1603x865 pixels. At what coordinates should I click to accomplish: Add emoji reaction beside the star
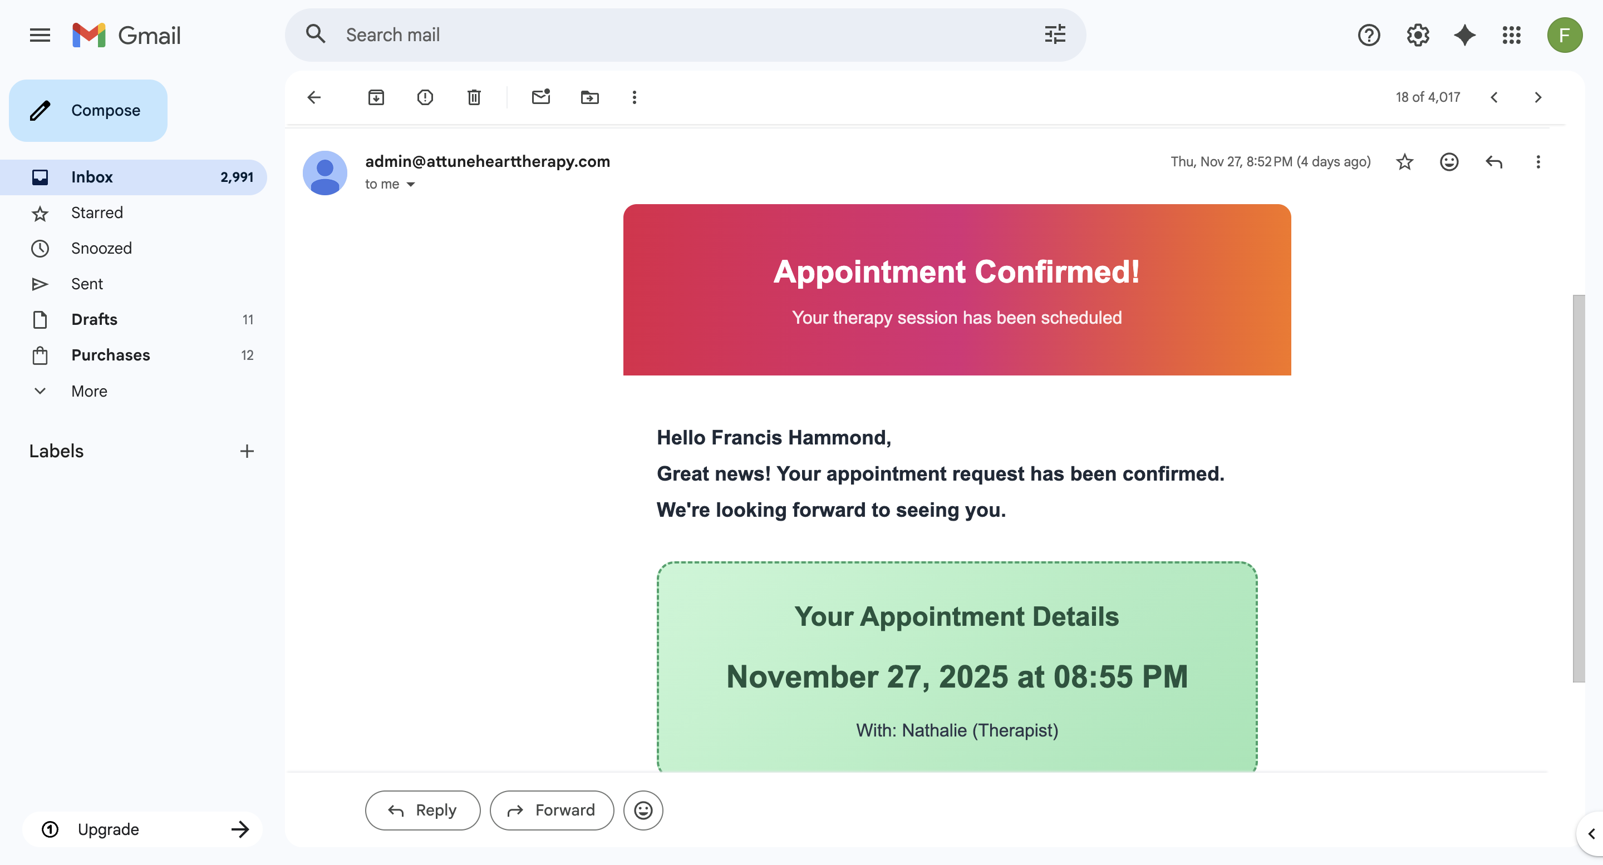pyautogui.click(x=1449, y=162)
